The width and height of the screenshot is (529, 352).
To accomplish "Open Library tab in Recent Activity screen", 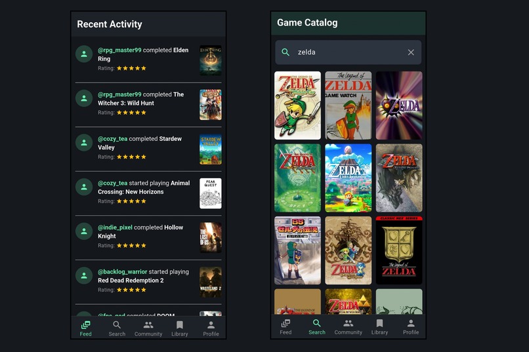I will click(x=179, y=328).
